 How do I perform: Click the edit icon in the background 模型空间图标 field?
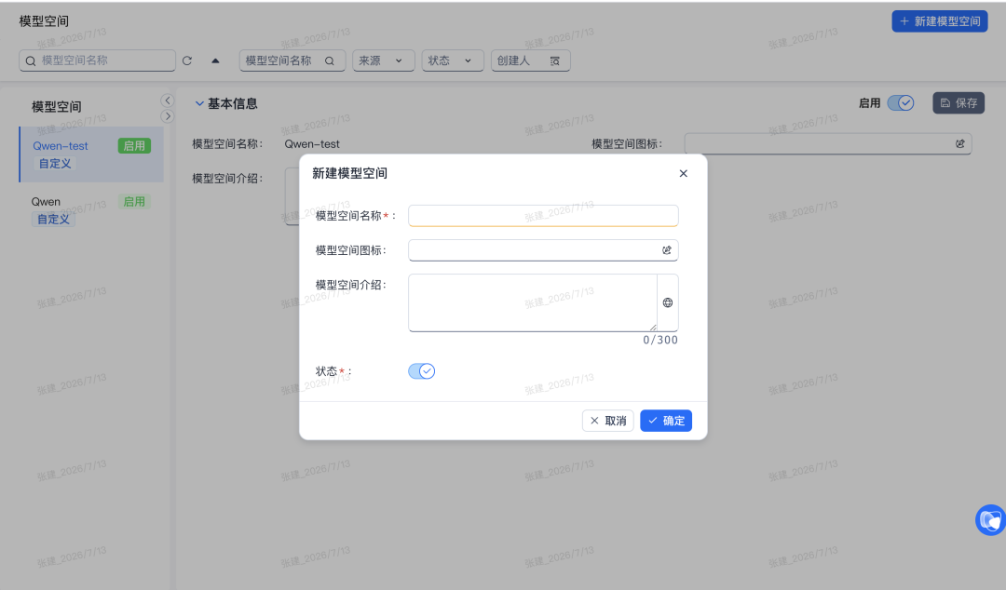(959, 143)
